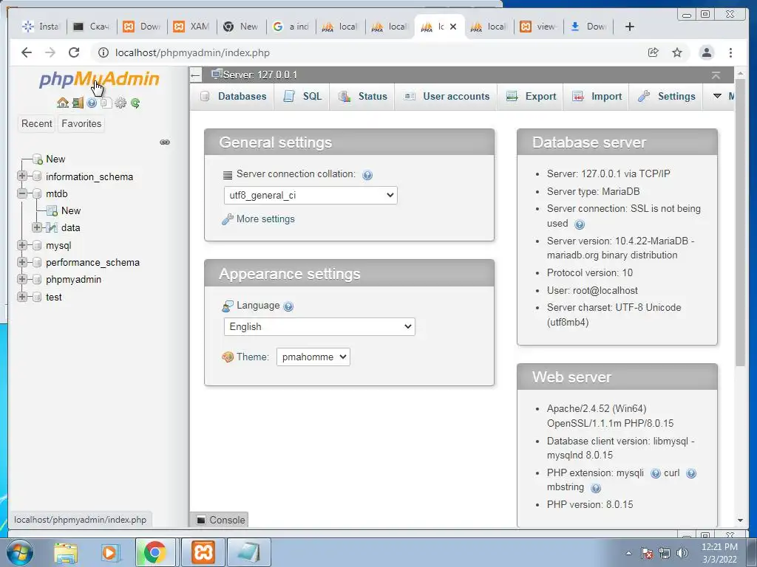The image size is (757, 567).
Task: Click help icon next to Language label
Action: [288, 306]
